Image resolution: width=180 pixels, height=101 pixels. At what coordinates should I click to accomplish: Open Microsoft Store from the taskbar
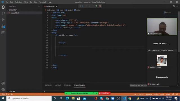pyautogui.click(x=79, y=98)
